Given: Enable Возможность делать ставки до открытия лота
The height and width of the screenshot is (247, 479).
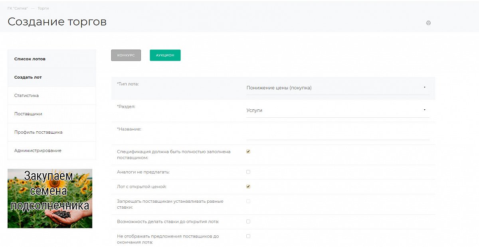Looking at the screenshot, I should 248,221.
